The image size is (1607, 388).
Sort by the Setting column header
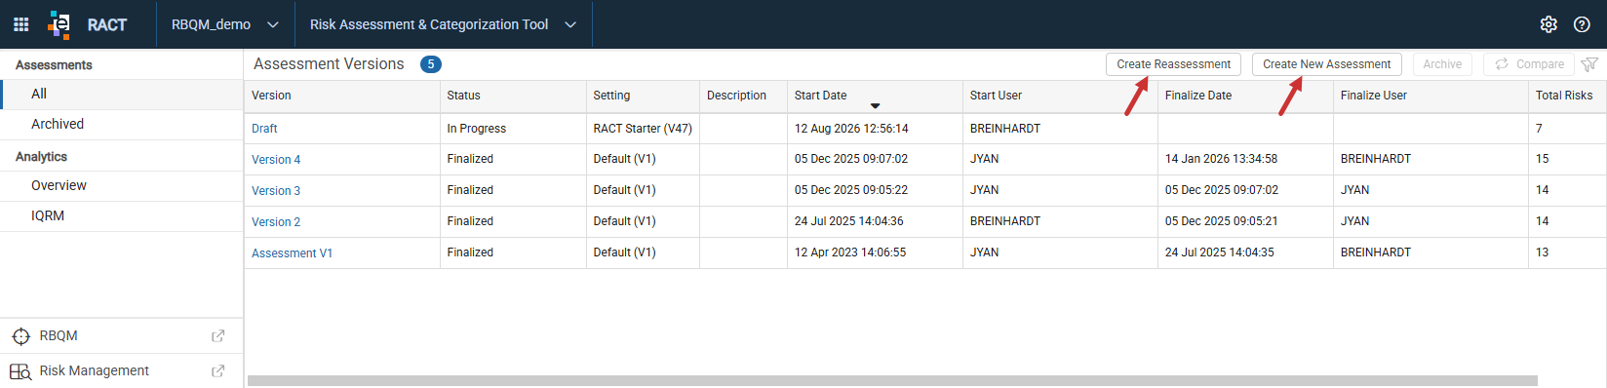(x=643, y=96)
